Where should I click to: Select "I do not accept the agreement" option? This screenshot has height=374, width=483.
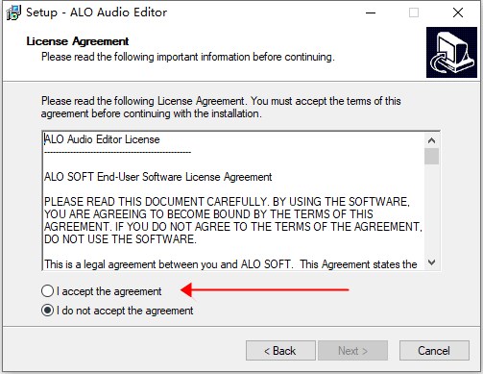pos(47,311)
